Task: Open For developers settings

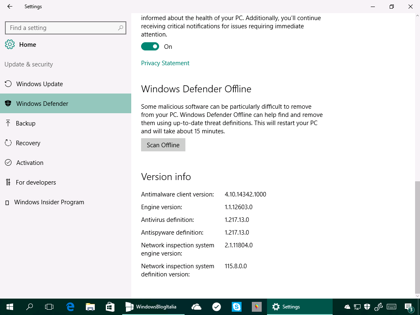Action: 66,182
